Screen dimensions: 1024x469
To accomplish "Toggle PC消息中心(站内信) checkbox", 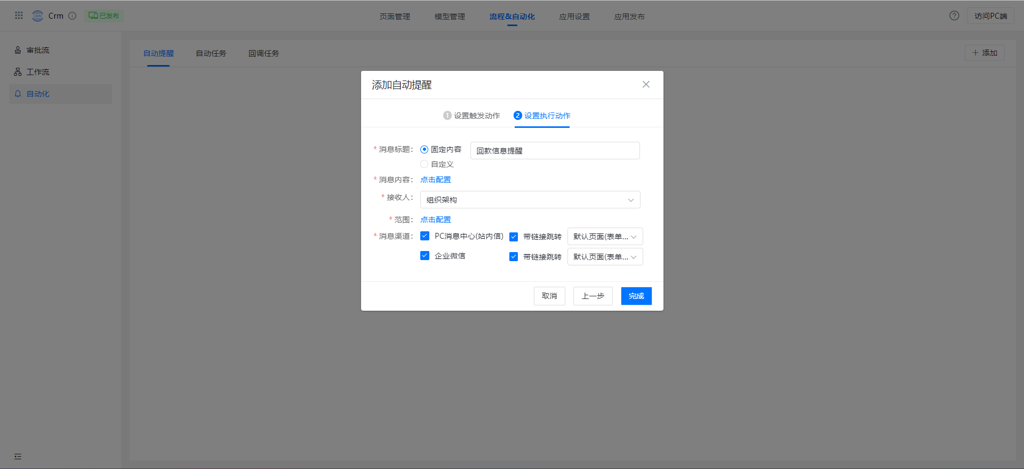I will click(425, 236).
